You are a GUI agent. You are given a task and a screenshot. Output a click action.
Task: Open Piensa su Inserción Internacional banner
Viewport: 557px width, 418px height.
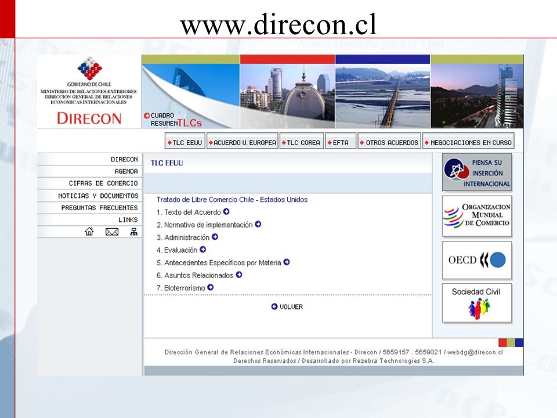tap(477, 173)
